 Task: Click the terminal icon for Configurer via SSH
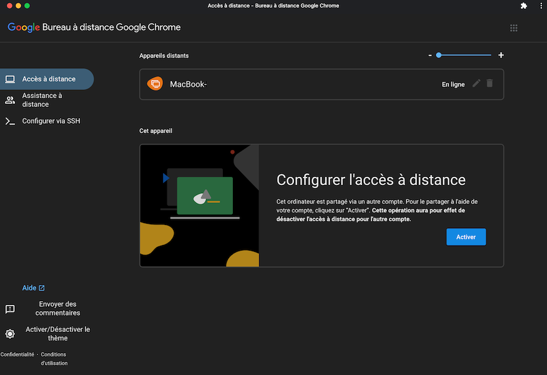point(10,121)
